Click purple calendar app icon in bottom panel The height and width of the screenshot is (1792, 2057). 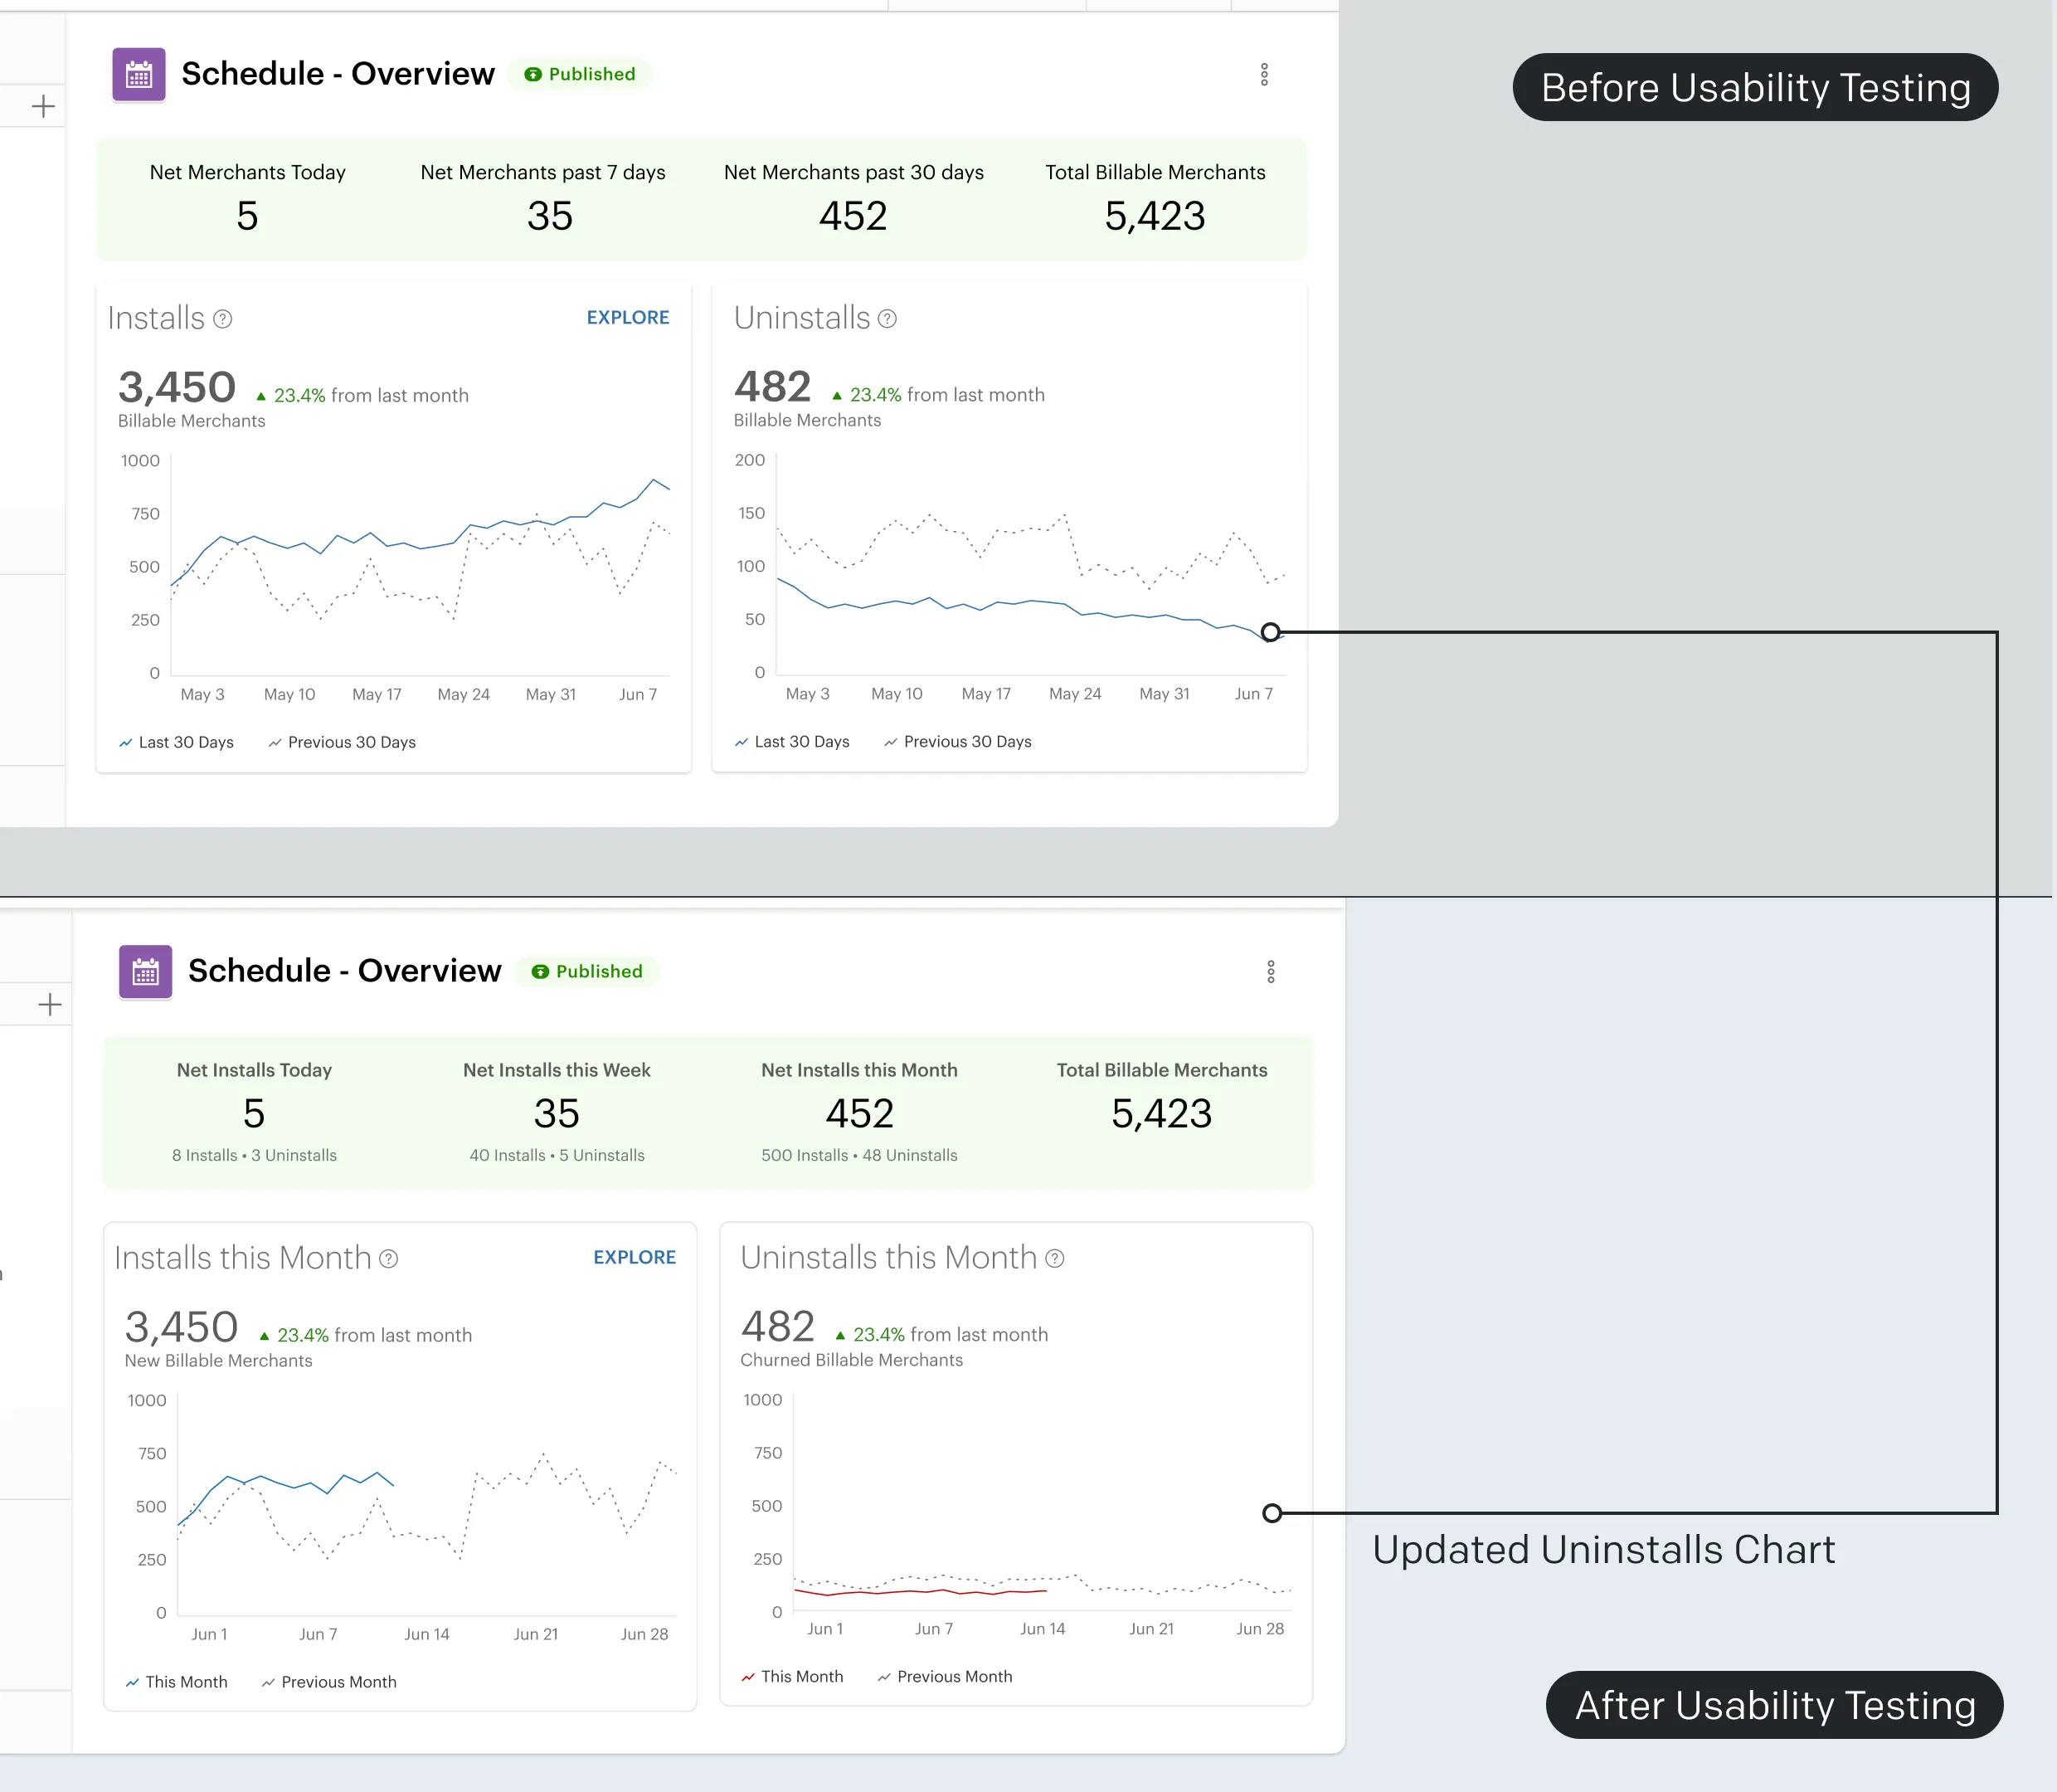point(146,972)
